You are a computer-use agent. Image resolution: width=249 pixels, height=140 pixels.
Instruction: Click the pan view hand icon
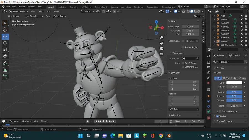pyautogui.click(x=162, y=43)
